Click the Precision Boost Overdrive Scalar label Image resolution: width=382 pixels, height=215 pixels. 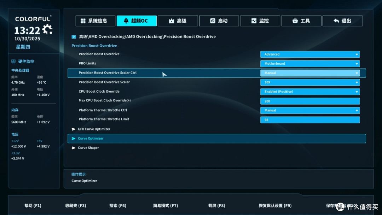click(x=104, y=82)
